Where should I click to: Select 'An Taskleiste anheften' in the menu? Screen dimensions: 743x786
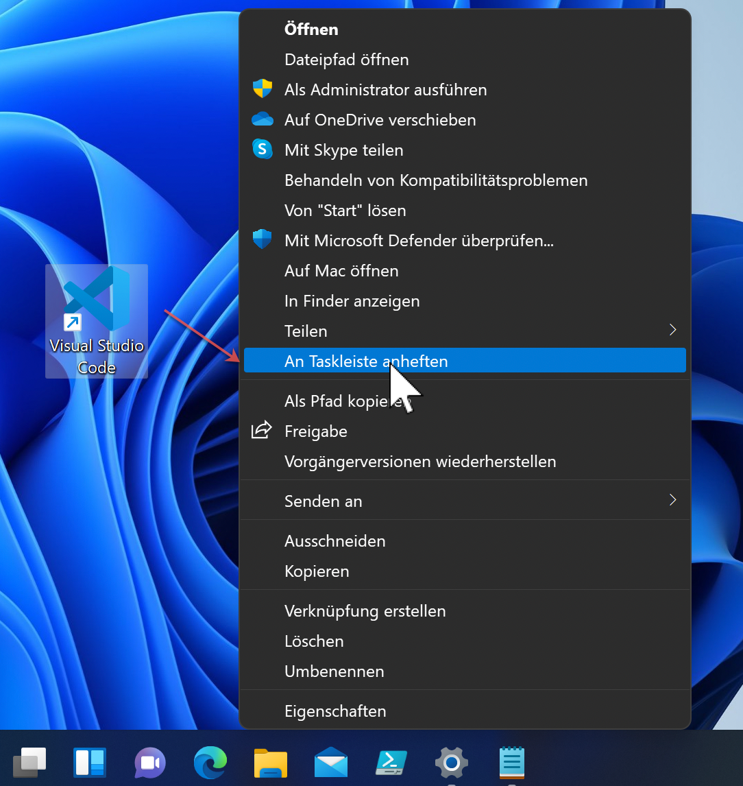coord(366,360)
